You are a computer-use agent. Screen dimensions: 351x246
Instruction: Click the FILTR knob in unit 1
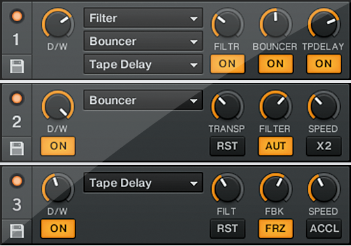[227, 24]
